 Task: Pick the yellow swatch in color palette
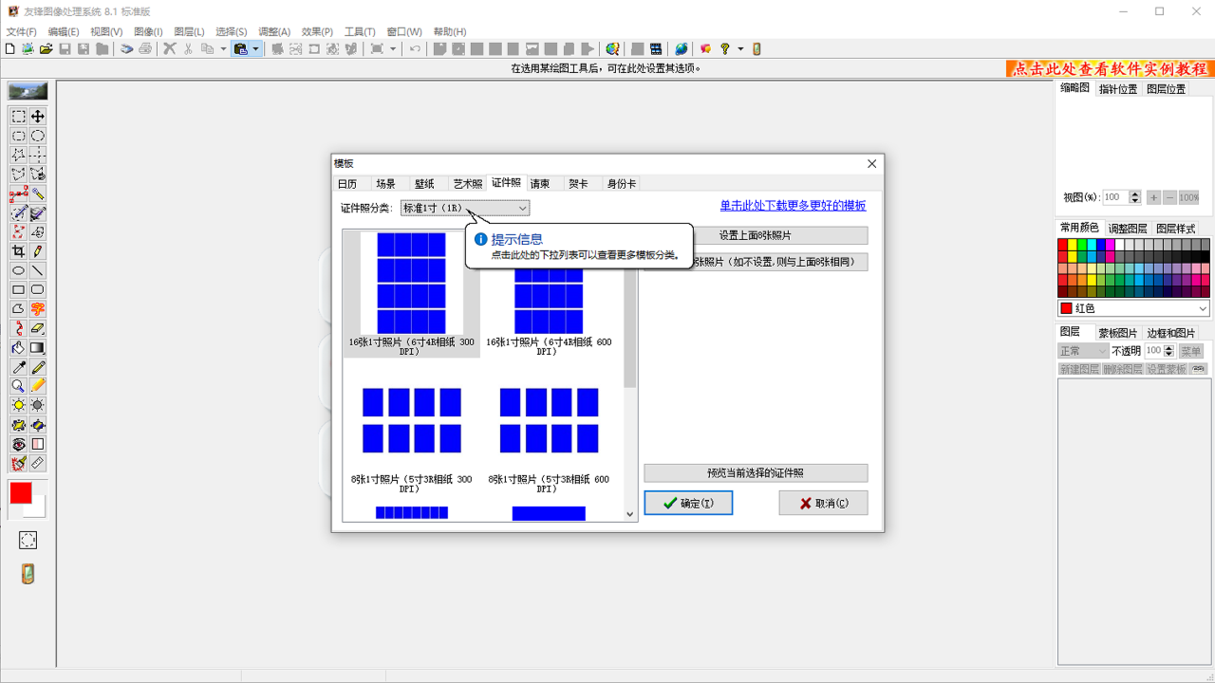tap(1074, 245)
